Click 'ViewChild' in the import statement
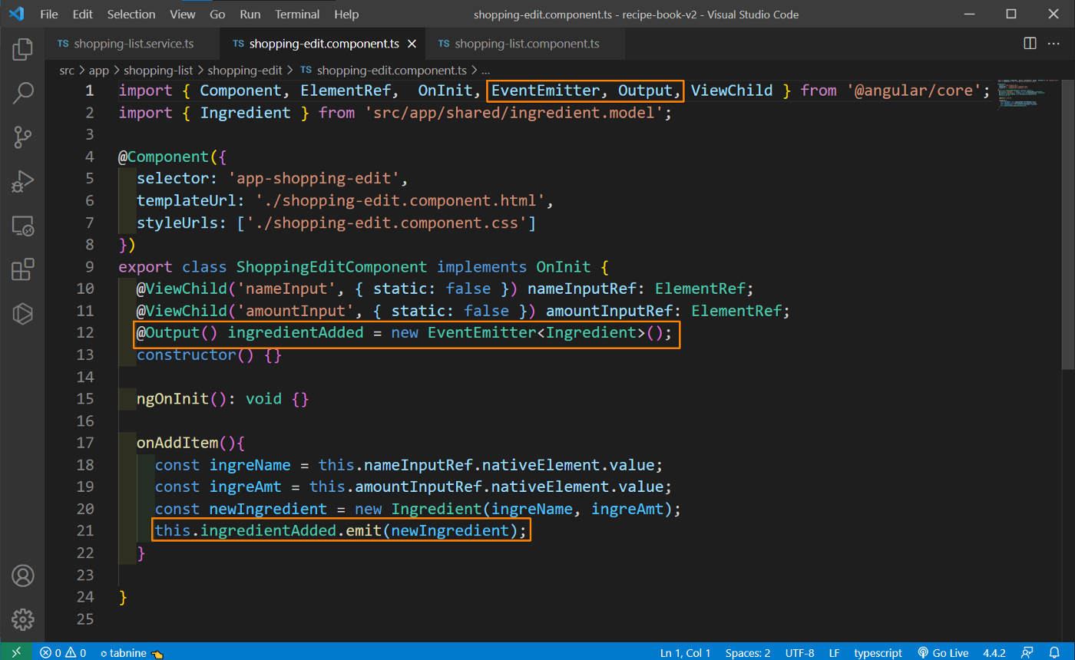The width and height of the screenshot is (1075, 660). [x=732, y=91]
